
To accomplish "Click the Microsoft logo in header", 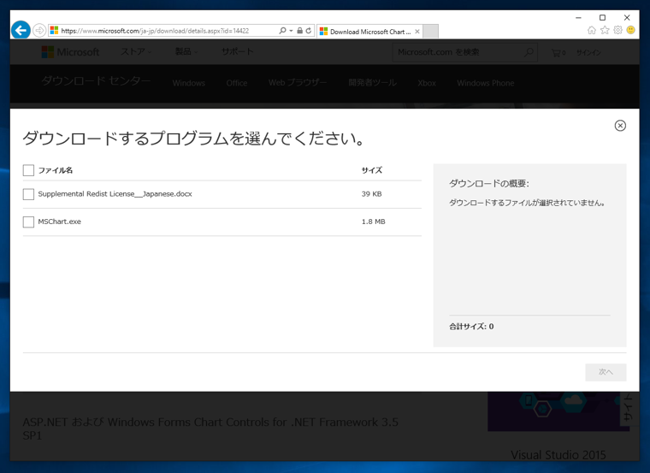I will click(x=70, y=52).
